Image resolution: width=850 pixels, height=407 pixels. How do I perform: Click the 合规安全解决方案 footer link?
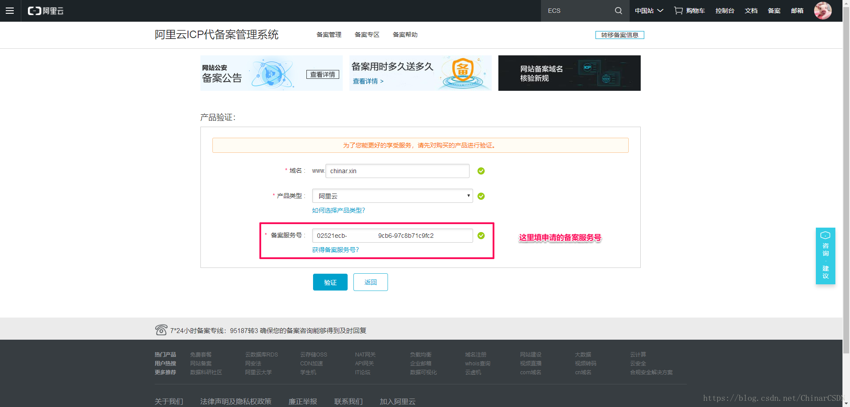651,372
